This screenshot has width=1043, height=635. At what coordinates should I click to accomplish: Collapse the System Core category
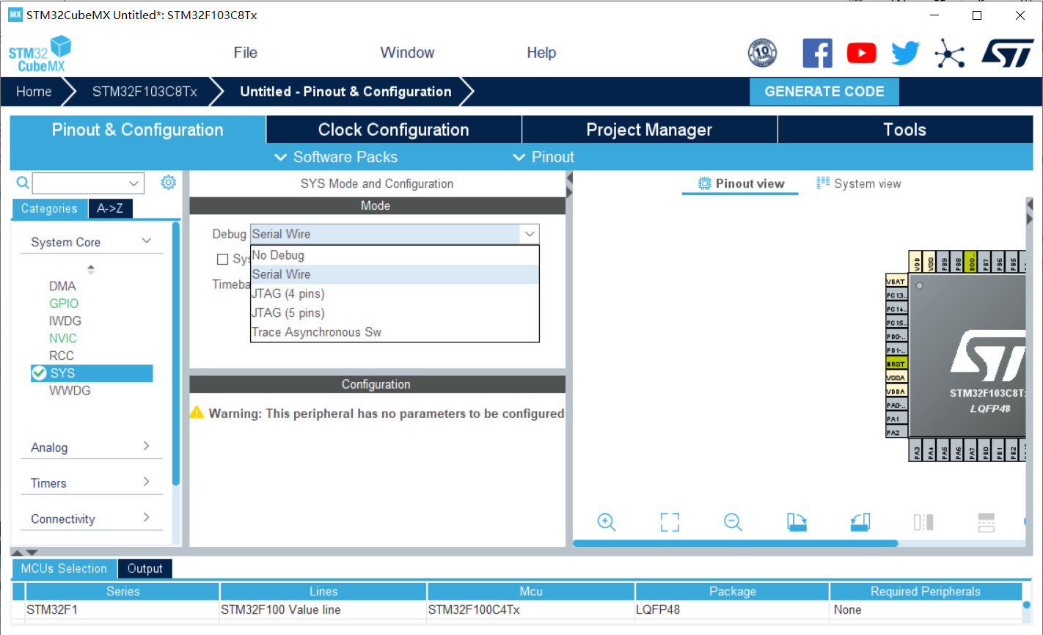tap(147, 241)
